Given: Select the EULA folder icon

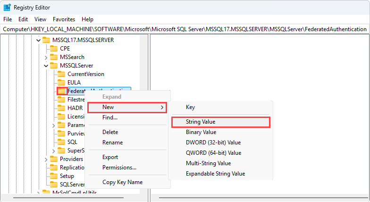Looking at the screenshot, I should 61,83.
